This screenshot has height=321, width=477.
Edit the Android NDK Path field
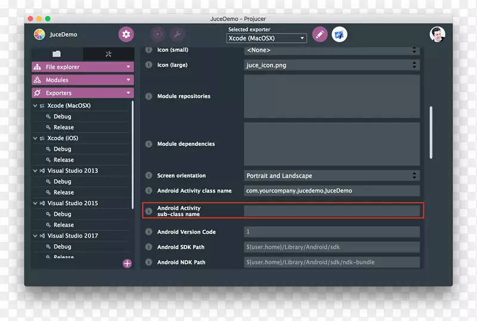pyautogui.click(x=332, y=262)
